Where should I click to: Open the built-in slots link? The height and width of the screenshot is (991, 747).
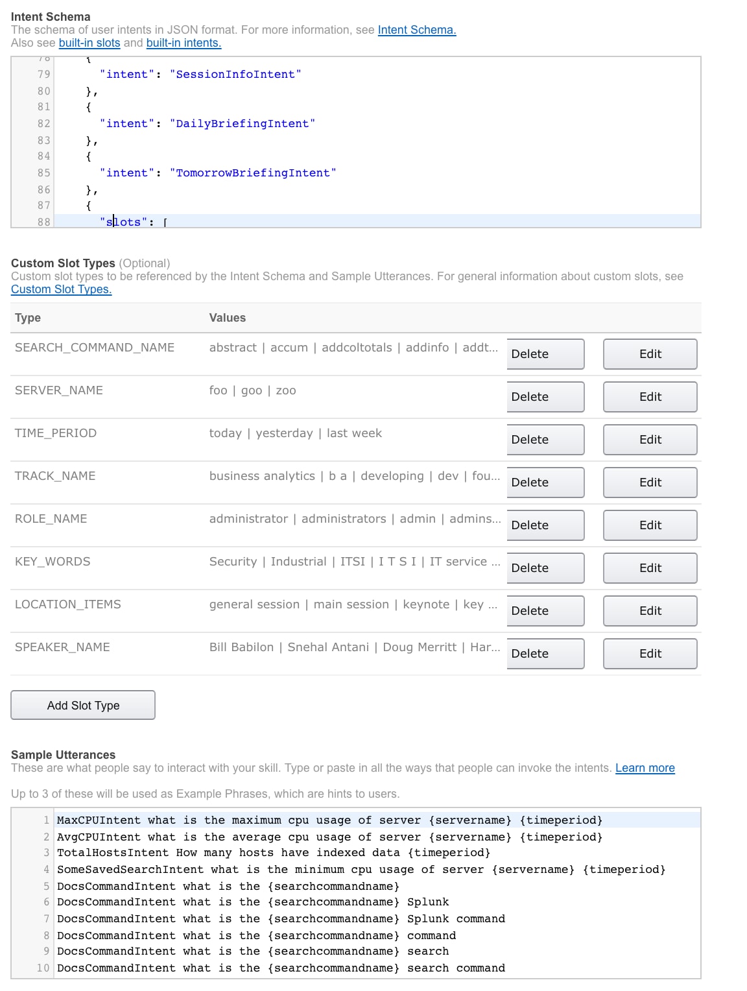pyautogui.click(x=89, y=43)
